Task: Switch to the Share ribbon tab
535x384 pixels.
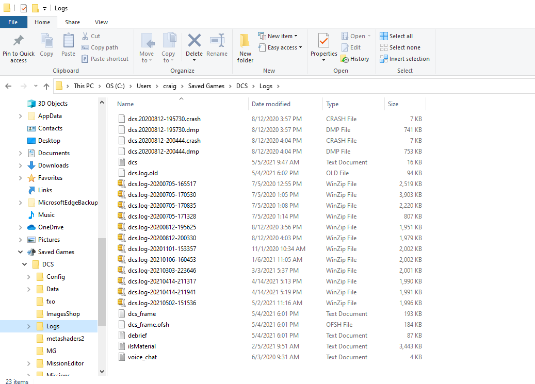Action: point(72,22)
